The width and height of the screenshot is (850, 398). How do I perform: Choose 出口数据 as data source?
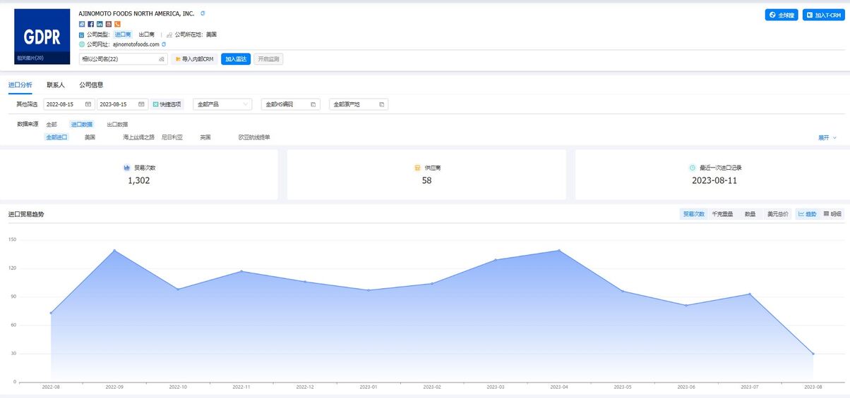pyautogui.click(x=117, y=124)
